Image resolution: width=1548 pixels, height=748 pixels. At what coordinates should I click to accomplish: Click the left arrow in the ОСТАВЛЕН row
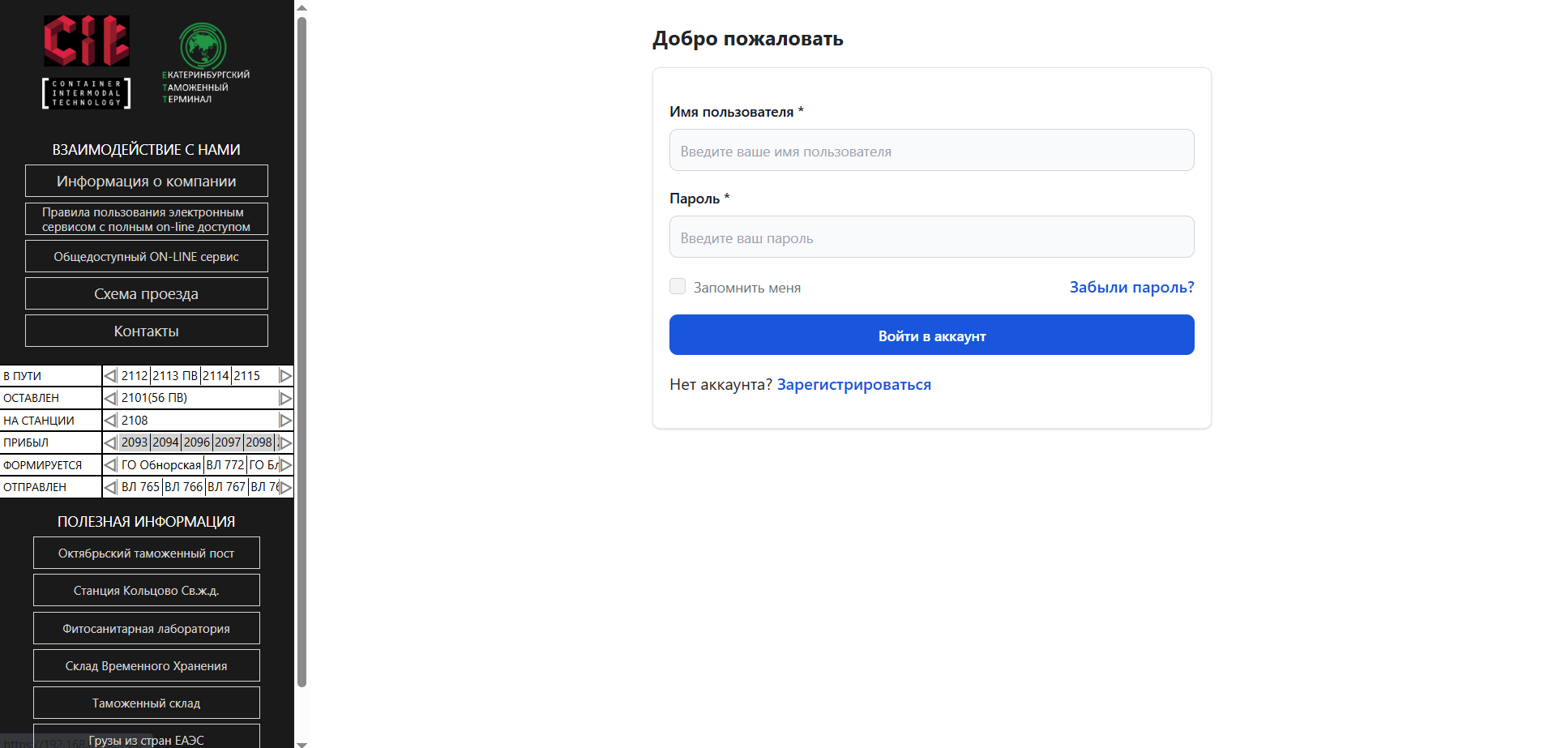click(x=111, y=398)
